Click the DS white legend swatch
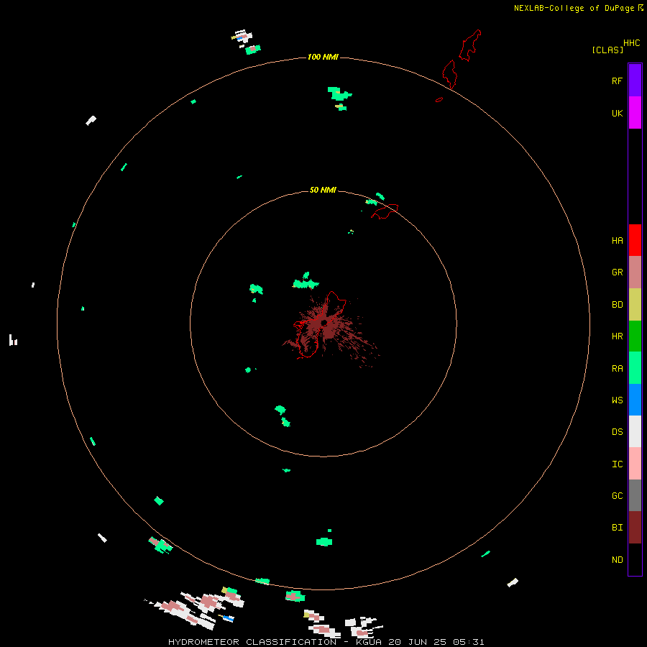This screenshot has height=647, width=647. (x=635, y=431)
